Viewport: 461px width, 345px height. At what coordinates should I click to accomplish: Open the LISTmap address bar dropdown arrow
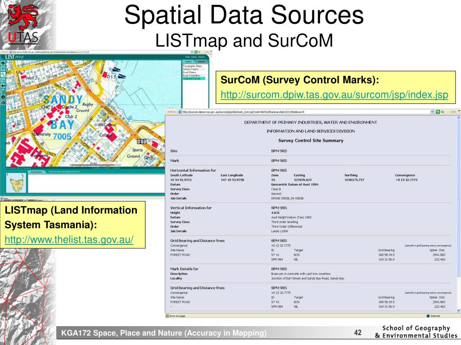(x=192, y=52)
